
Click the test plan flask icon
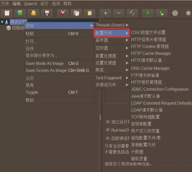pos(7,22)
